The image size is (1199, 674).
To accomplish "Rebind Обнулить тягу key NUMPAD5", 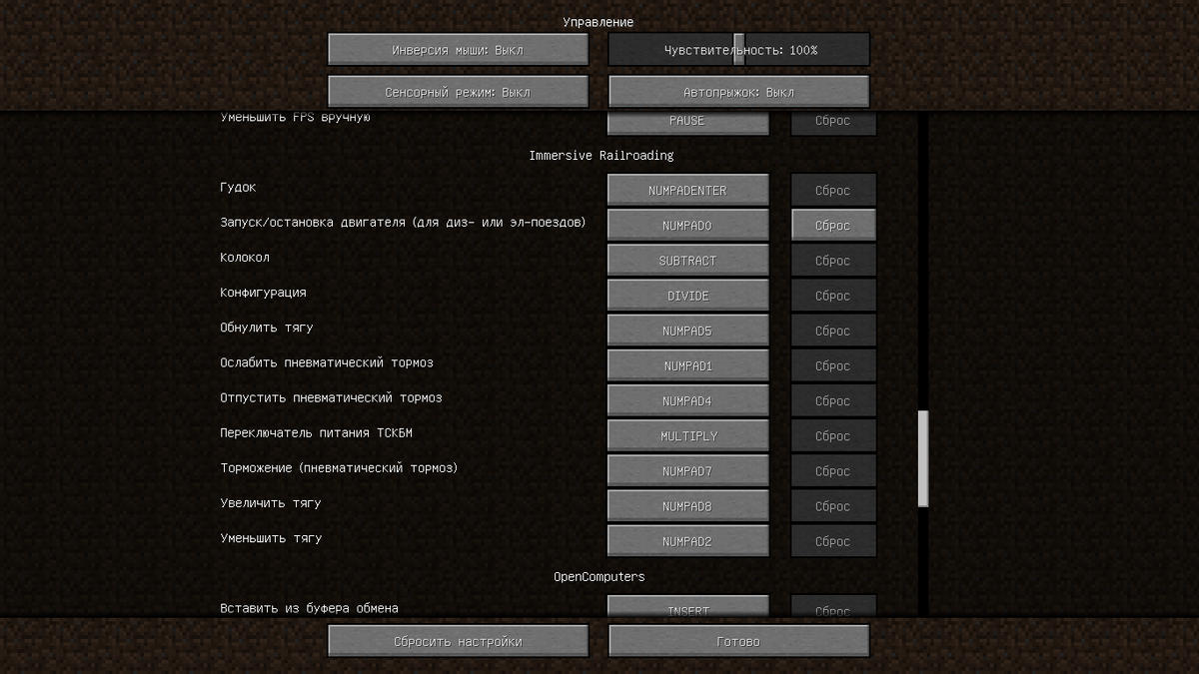I will 687,330.
